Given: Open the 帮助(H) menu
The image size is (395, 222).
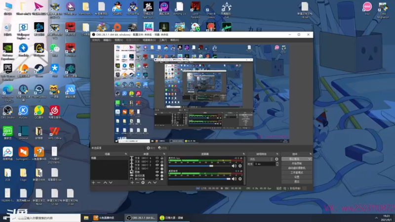Looking at the screenshot, I should point(174,40).
